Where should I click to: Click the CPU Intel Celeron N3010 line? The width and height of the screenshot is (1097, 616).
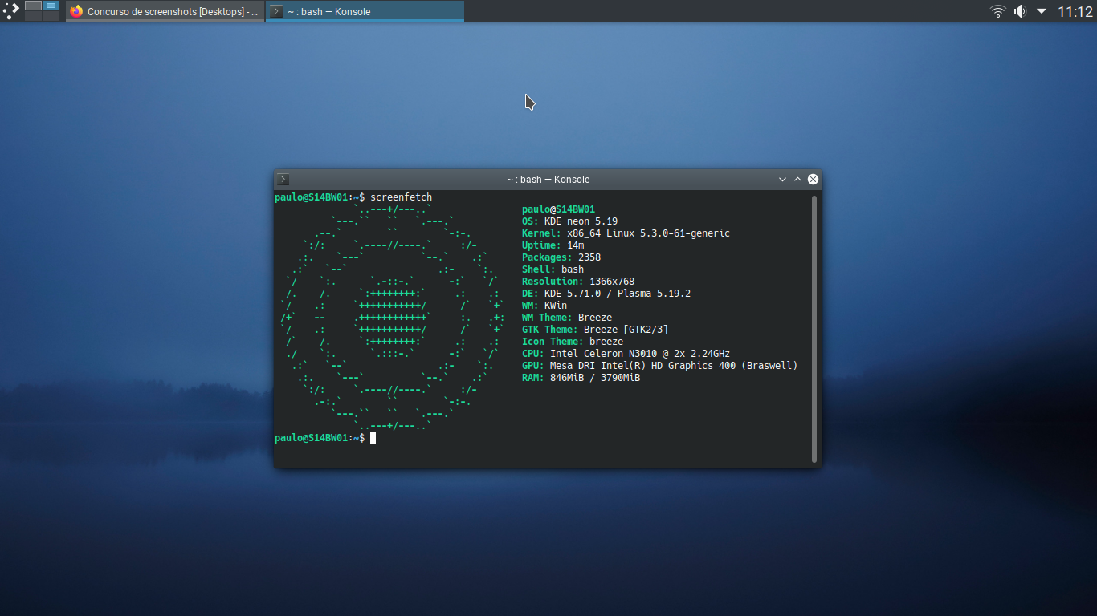click(x=626, y=354)
